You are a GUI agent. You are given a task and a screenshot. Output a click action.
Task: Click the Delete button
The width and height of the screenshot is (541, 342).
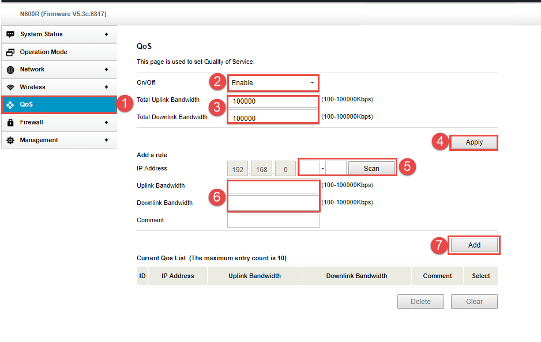point(420,301)
